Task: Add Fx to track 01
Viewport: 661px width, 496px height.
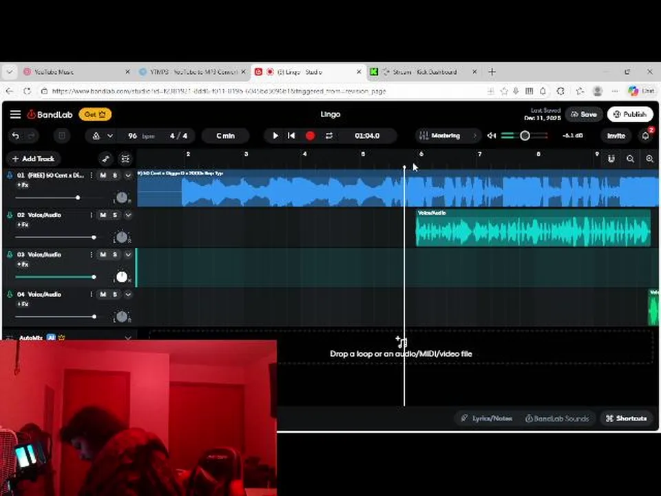Action: (23, 185)
